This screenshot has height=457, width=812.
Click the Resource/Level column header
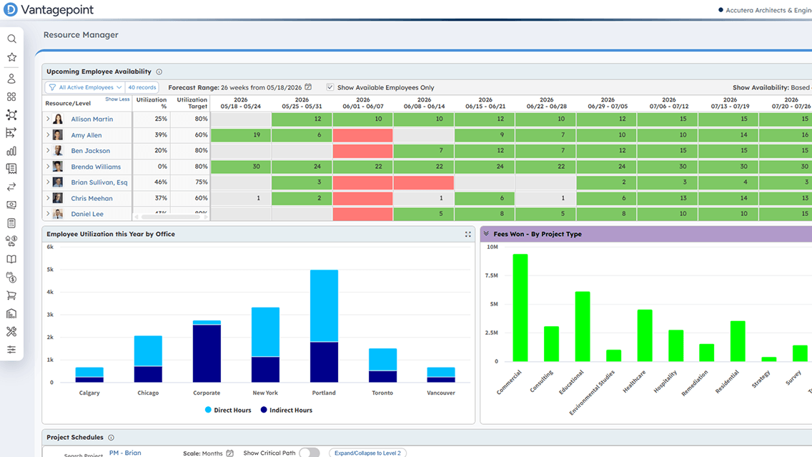click(68, 103)
